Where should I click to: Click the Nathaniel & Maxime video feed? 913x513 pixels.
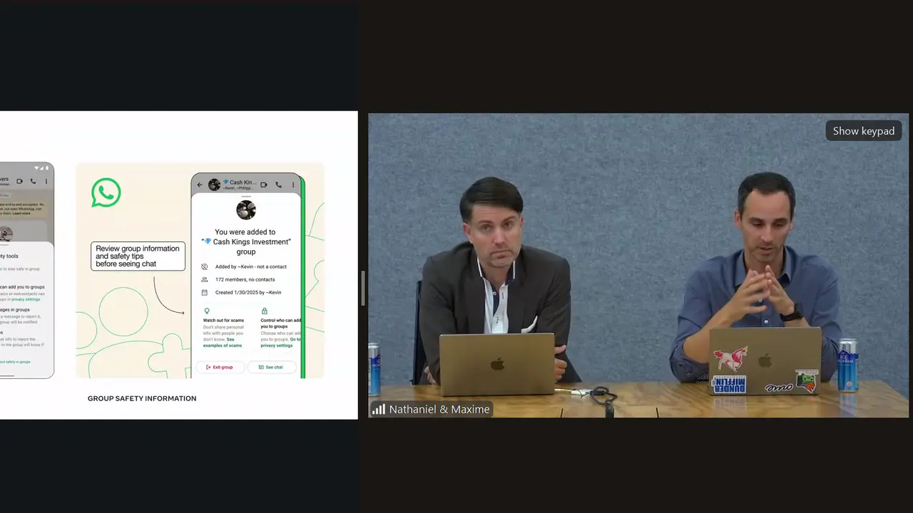tap(638, 265)
